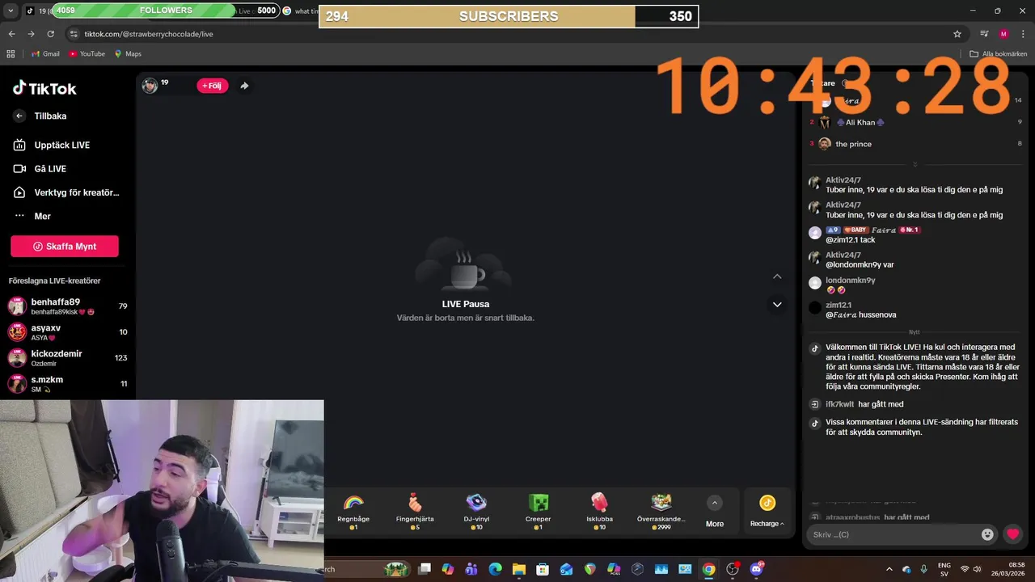The image size is (1035, 582).
Task: Click the Följ follow button
Action: coord(212,86)
